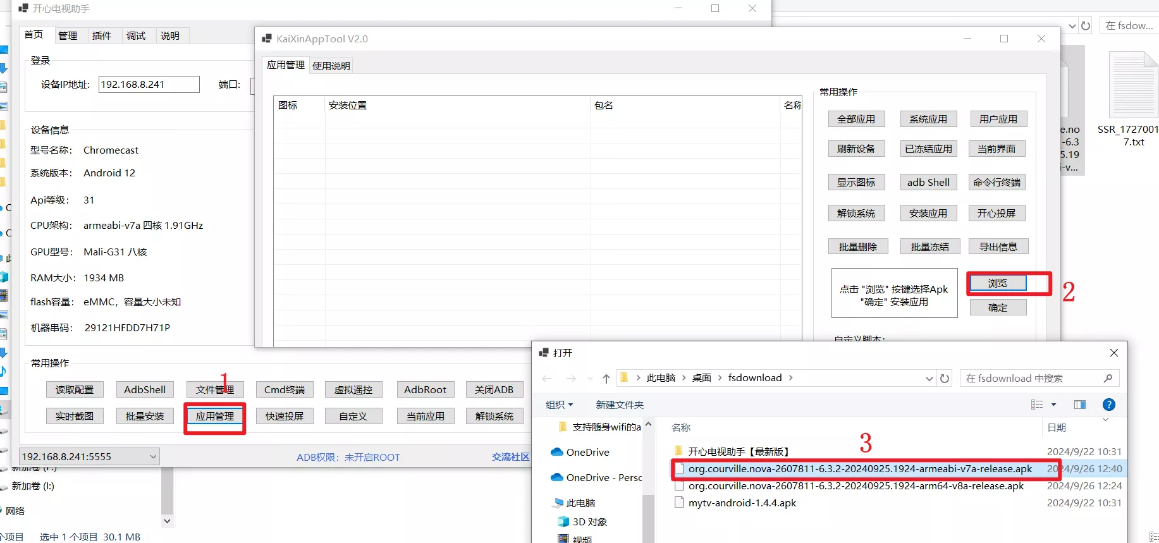Click the 批量冻结 button

[930, 247]
